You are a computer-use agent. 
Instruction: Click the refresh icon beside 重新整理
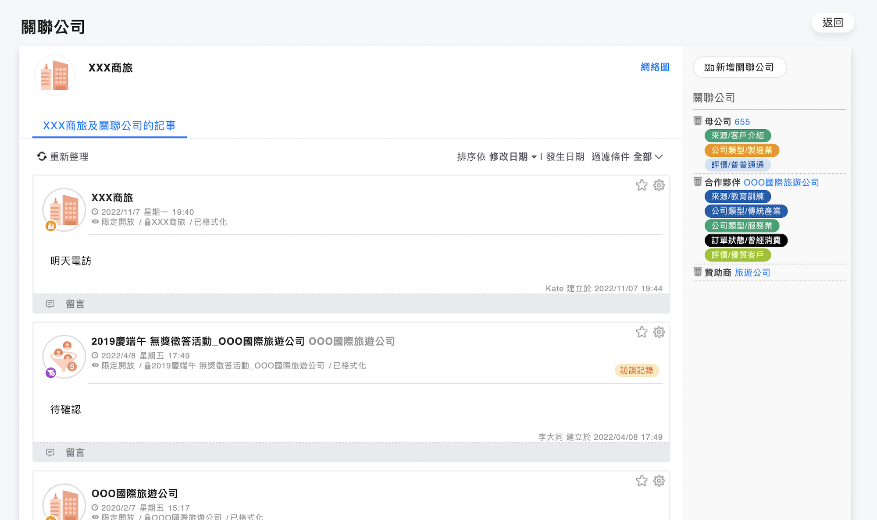(42, 156)
